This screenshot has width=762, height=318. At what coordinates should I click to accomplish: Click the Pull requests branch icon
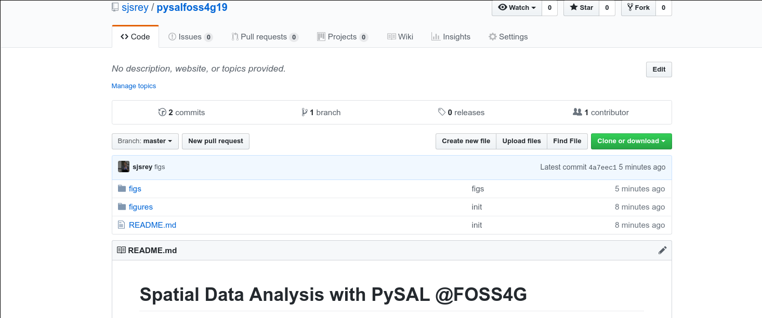pos(235,37)
